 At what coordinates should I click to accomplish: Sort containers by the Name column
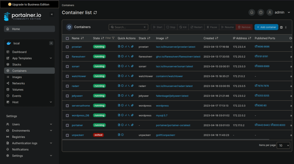click(78, 38)
